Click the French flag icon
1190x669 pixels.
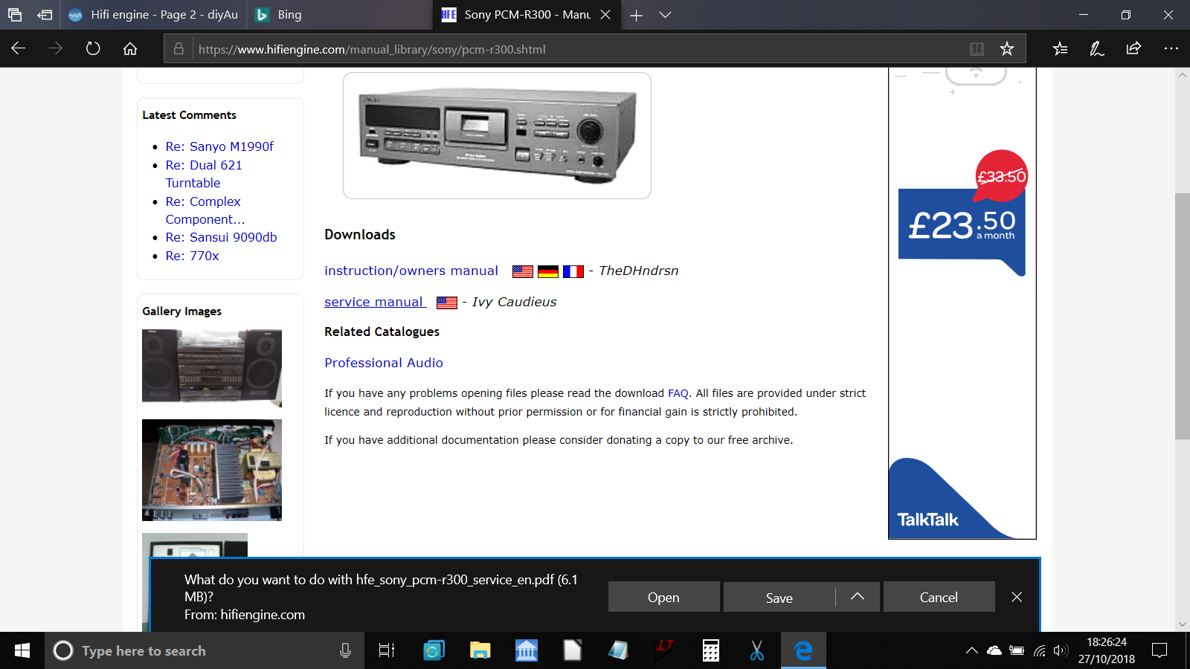tap(573, 271)
